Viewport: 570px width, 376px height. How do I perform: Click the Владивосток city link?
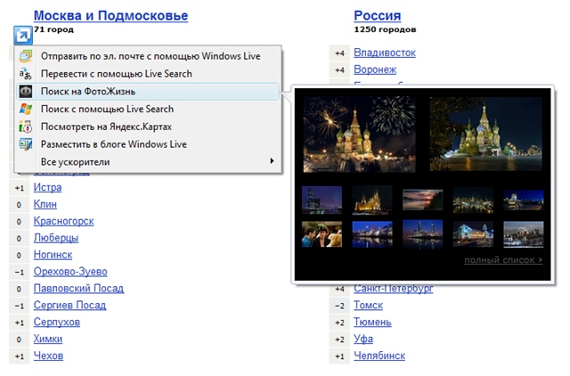click(385, 53)
